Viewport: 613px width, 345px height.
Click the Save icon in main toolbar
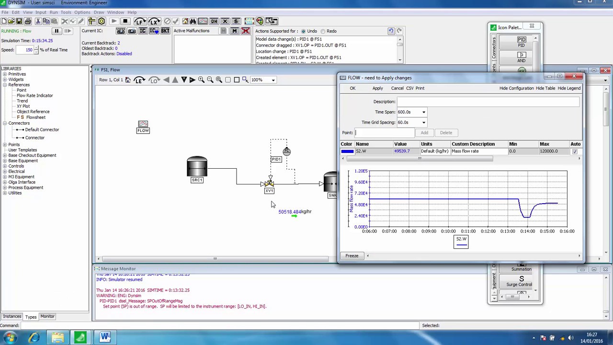click(x=19, y=21)
